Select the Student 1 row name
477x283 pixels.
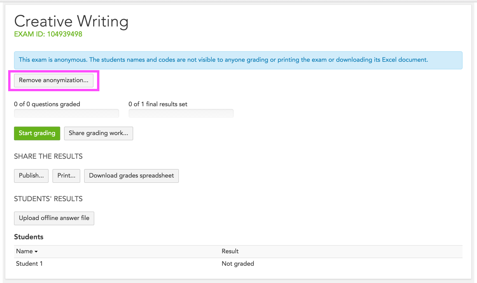pos(29,264)
